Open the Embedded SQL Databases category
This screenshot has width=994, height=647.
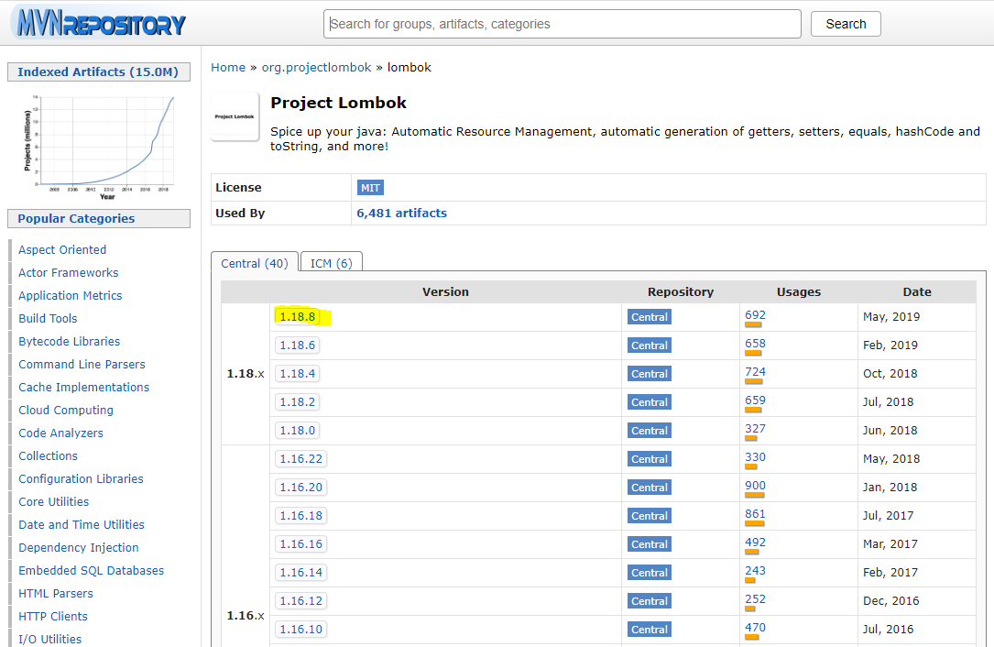92,570
